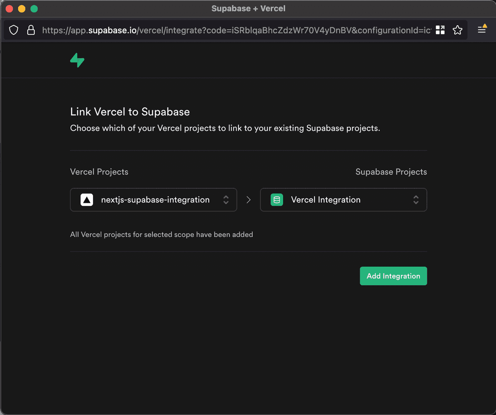
Task: Close the Supabase + Vercel window
Action: coord(9,9)
